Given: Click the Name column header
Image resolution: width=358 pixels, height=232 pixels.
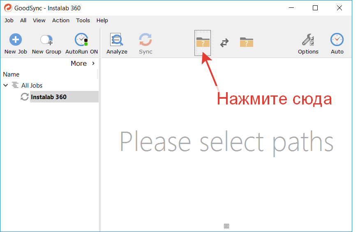Looking at the screenshot, I should pos(11,74).
